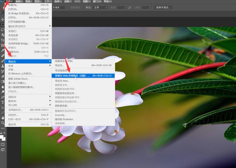The width and height of the screenshot is (236, 168).
Task: Expand the 生成 submenu
Action: pos(28,66)
